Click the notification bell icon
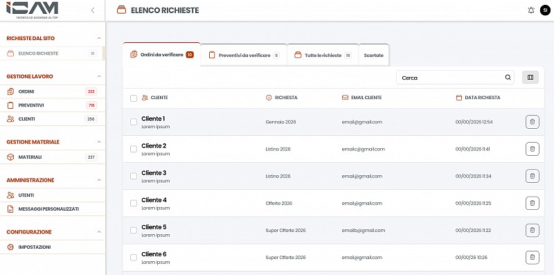Viewport: 554px width, 275px height. 531,10
